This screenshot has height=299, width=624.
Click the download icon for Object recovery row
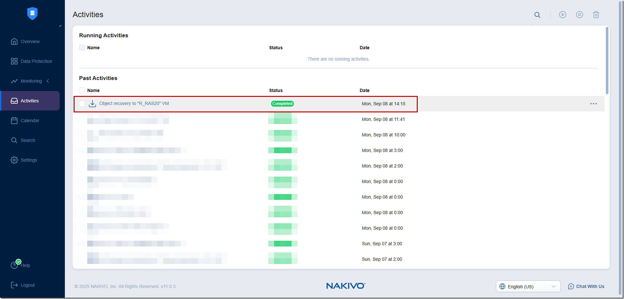pos(92,104)
